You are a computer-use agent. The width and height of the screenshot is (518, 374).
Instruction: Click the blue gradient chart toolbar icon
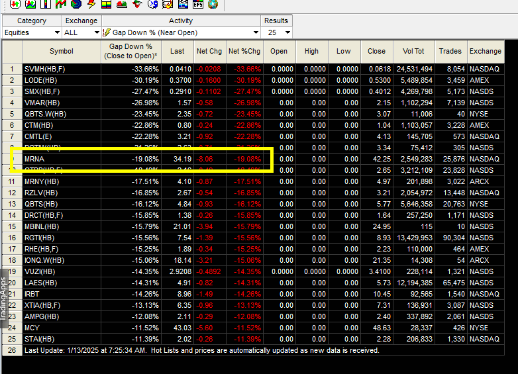point(183,4)
